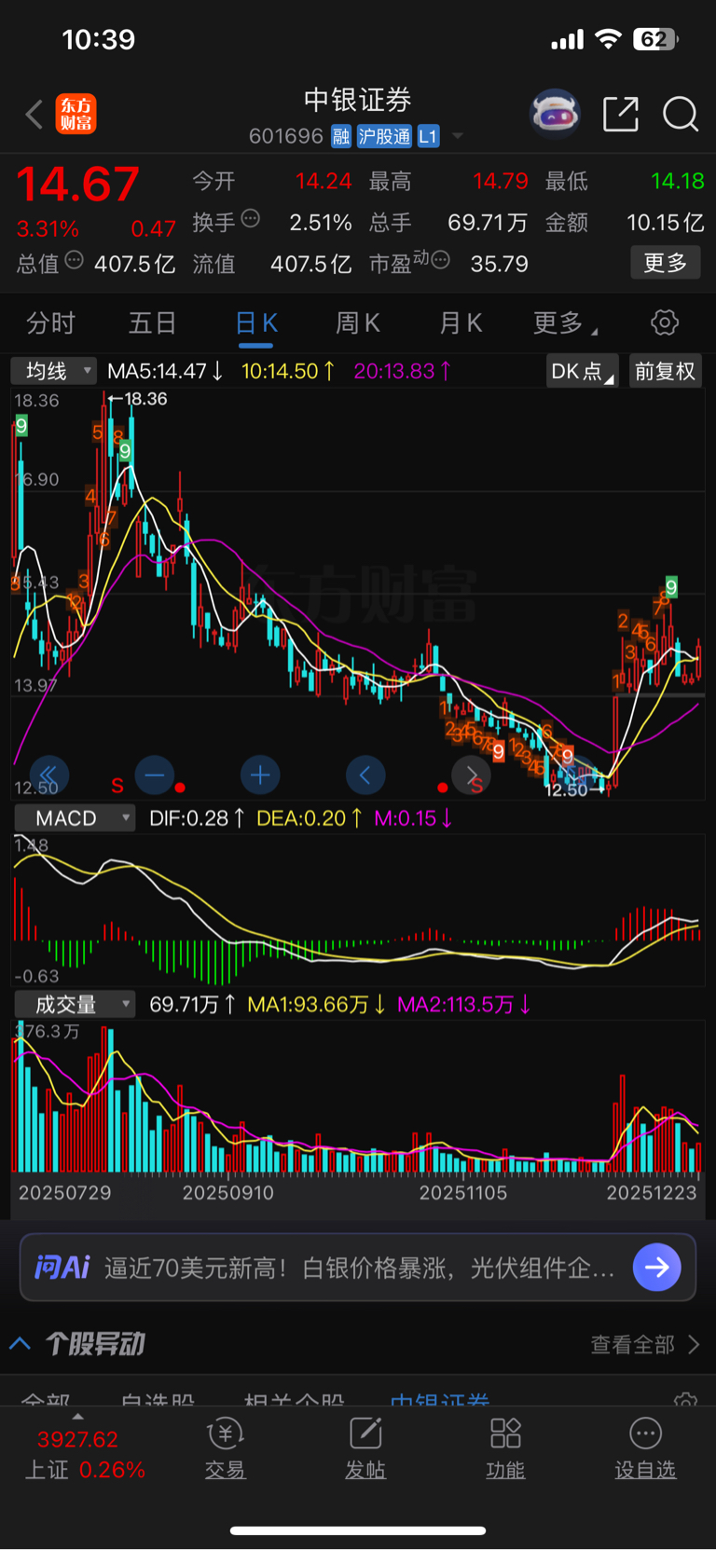Select 中银证券 tab in 个股异动
The width and height of the screenshot is (716, 1550).
(439, 1398)
